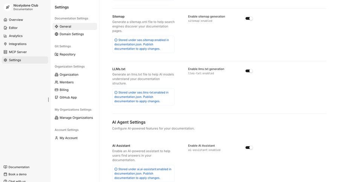Toggle off llms.txt generation

(249, 71)
